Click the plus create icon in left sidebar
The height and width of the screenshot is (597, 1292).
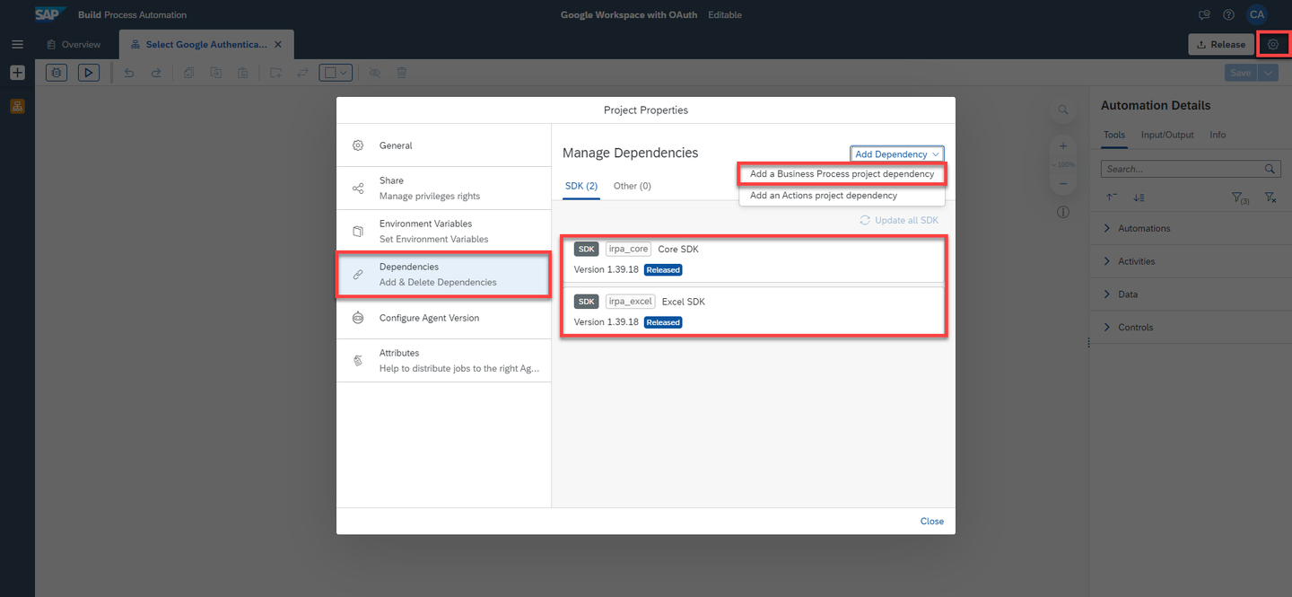pos(17,73)
